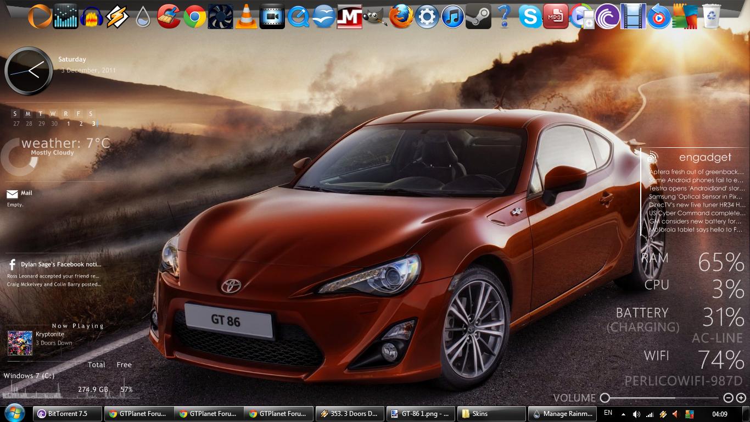Launch the equalizer bars dock icon

pyautogui.click(x=65, y=16)
